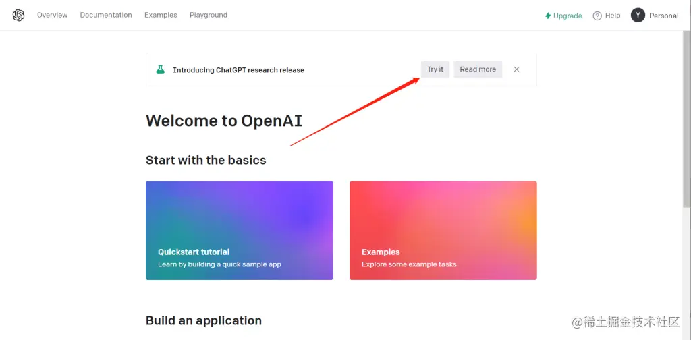Click the Upgrade lightning bolt icon
This screenshot has height=340, width=691.
tap(548, 16)
